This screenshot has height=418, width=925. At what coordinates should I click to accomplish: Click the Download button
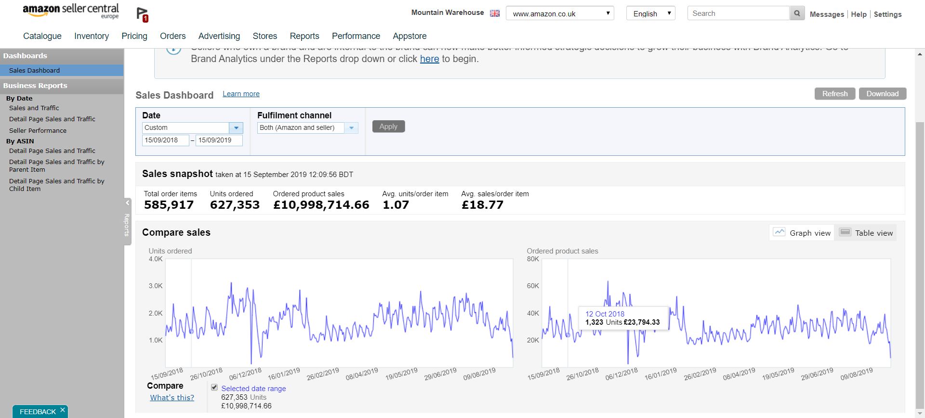point(883,93)
